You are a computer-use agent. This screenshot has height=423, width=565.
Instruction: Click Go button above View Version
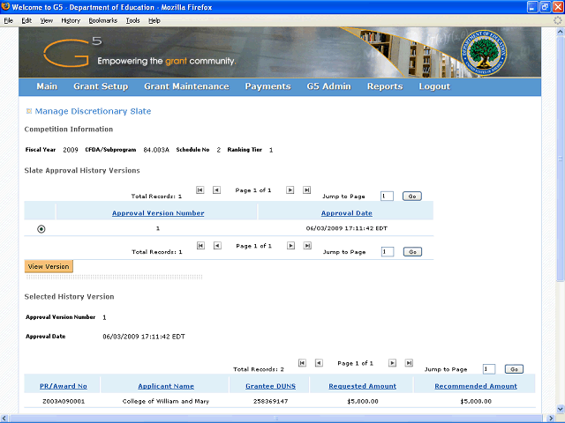412,252
